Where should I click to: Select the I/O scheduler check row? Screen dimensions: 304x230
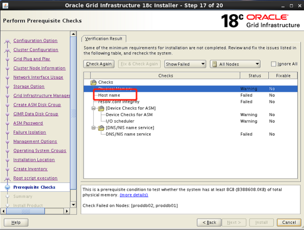191,121
